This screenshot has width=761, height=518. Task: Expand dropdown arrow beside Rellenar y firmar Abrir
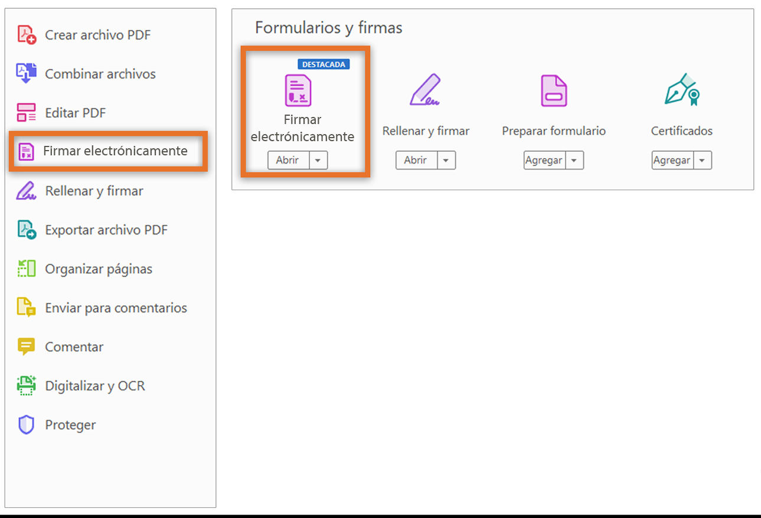[x=446, y=161]
